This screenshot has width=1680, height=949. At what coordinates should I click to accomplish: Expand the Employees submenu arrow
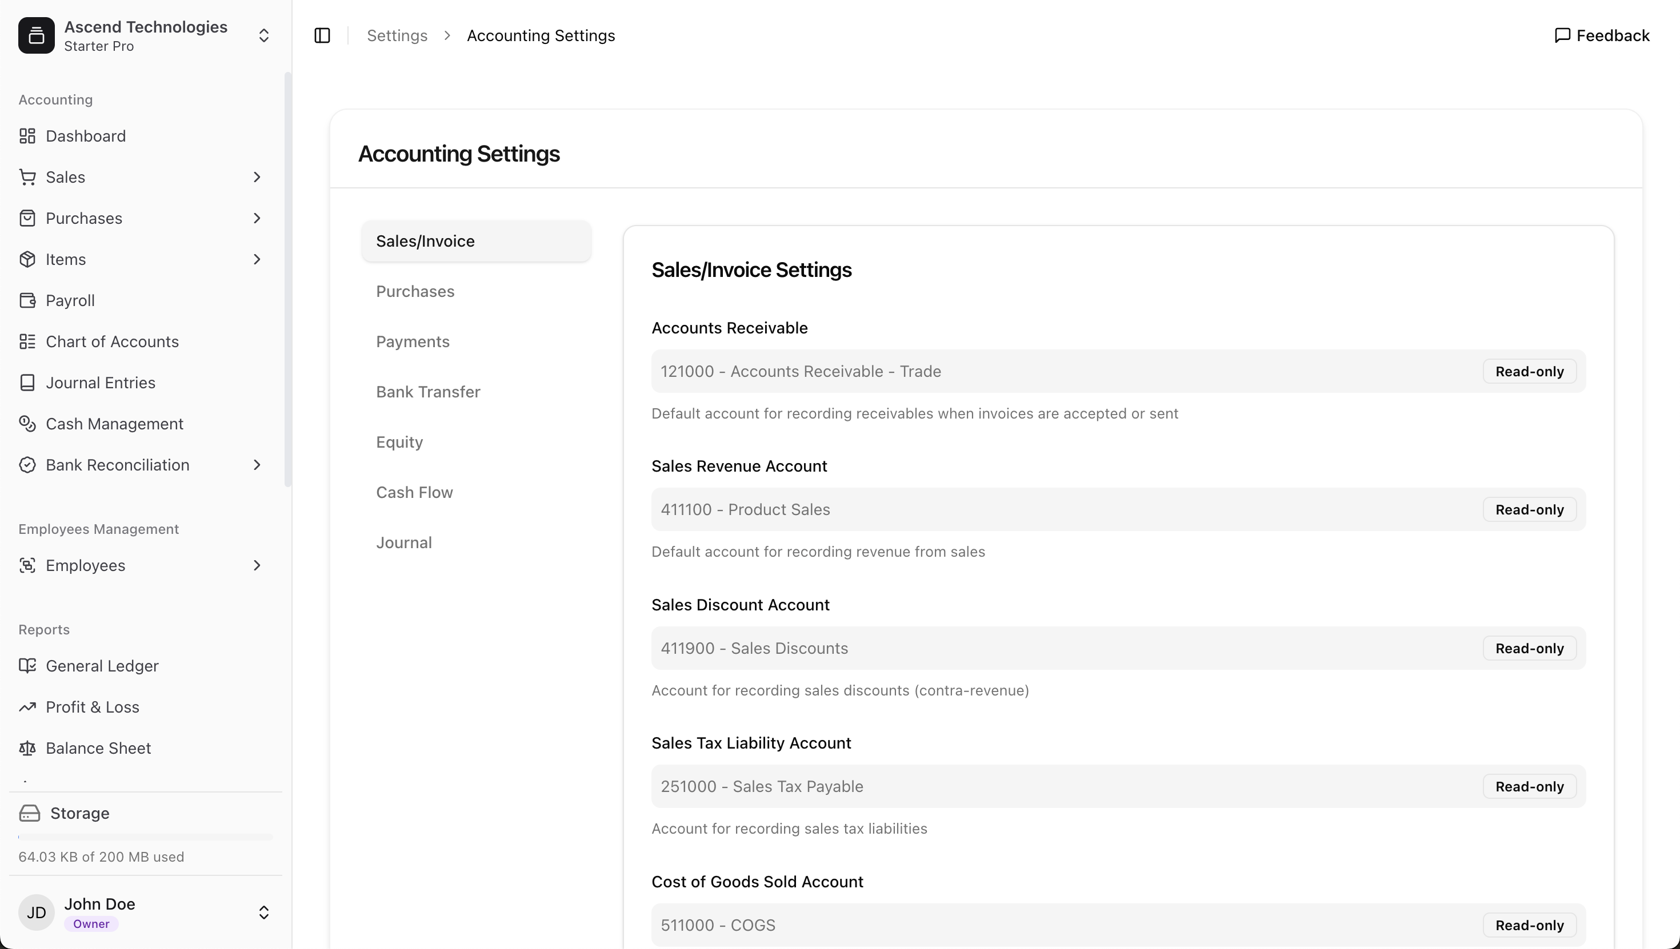click(257, 565)
